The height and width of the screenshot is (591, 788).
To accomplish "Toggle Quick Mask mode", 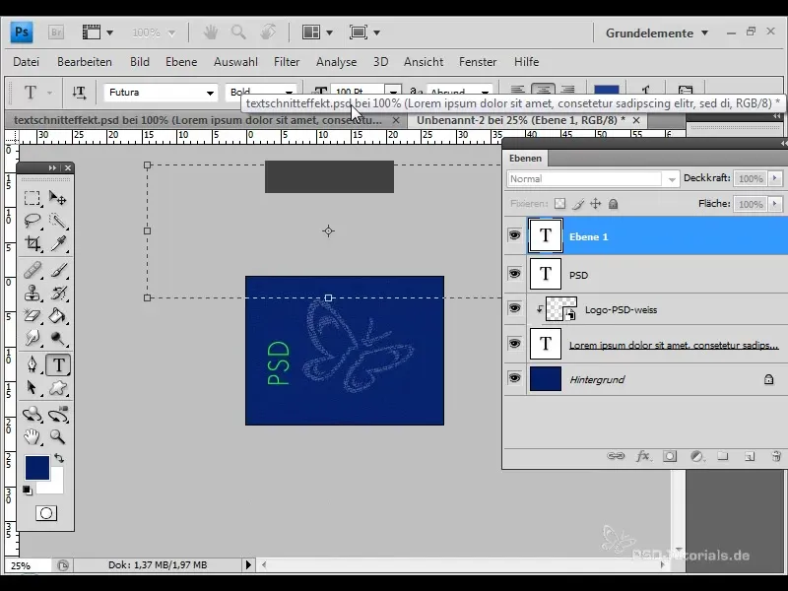I will (x=46, y=513).
